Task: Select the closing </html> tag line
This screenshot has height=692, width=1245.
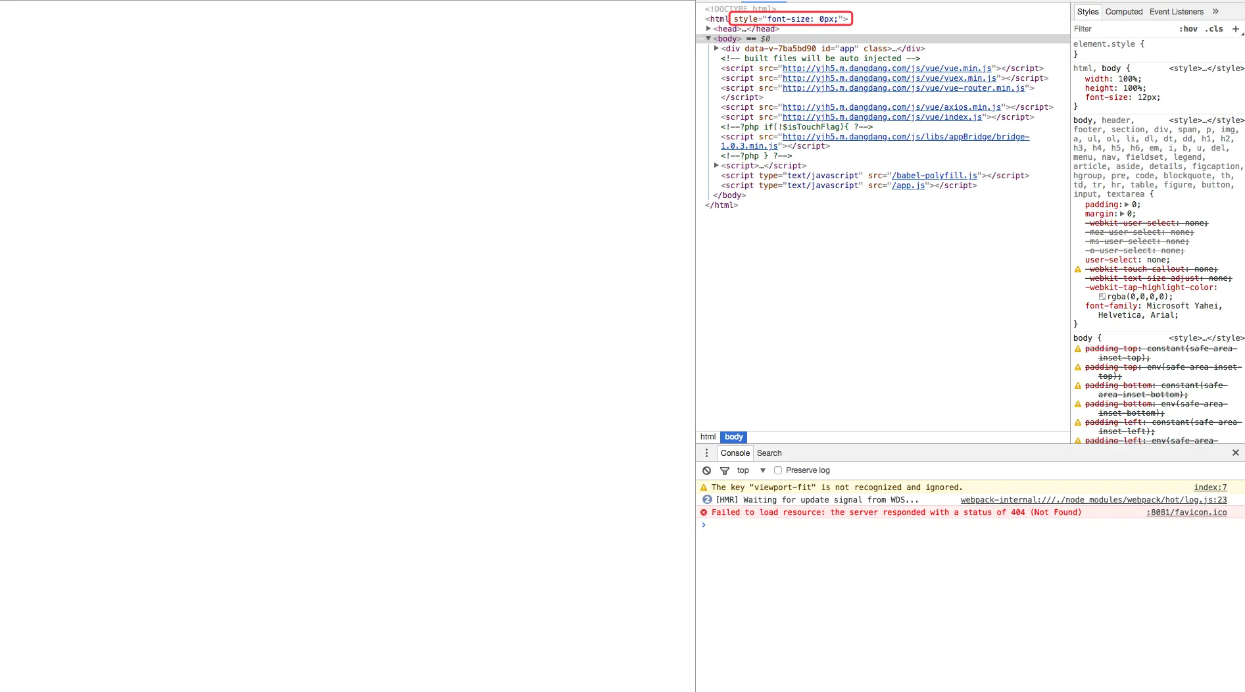Action: point(721,205)
